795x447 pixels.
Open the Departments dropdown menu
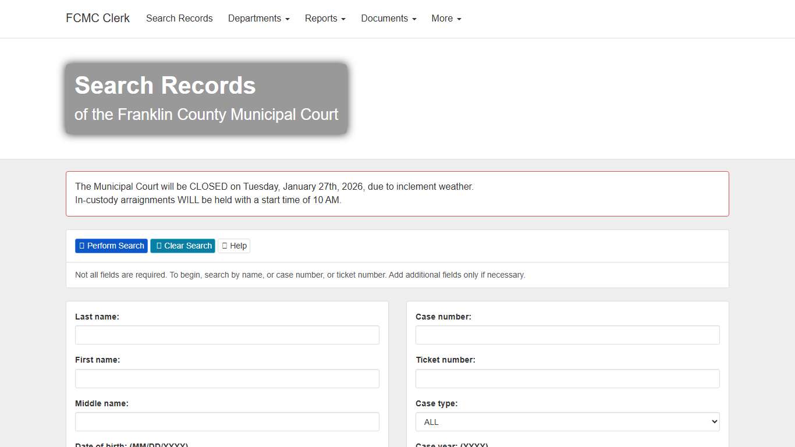tap(258, 18)
